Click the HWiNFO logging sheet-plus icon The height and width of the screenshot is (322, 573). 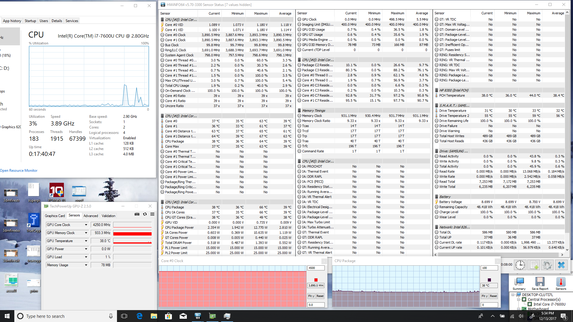[x=534, y=265]
